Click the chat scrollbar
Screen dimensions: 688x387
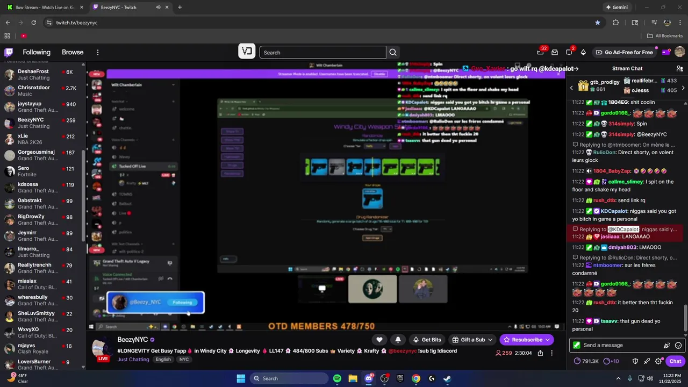click(x=685, y=319)
